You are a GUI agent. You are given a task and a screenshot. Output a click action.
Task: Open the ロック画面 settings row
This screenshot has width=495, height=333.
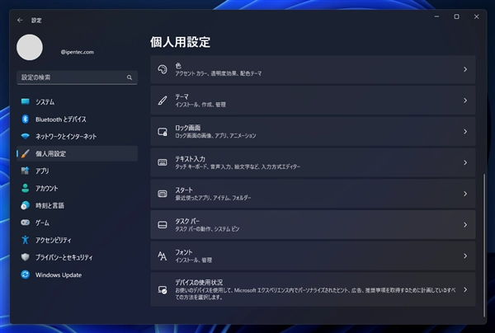313,132
